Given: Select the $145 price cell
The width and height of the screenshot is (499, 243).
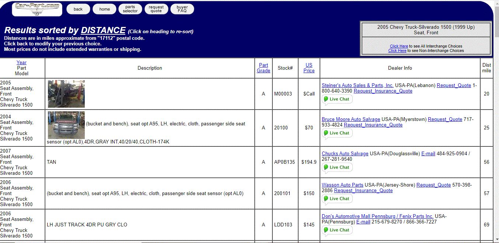Looking at the screenshot, I should (309, 225).
